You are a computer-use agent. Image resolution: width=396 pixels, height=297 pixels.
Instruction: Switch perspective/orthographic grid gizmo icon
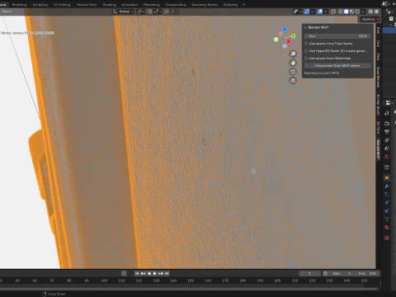293,81
